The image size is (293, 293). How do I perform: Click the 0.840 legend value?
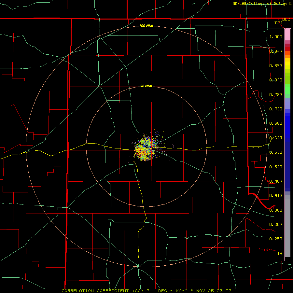pyautogui.click(x=276, y=80)
